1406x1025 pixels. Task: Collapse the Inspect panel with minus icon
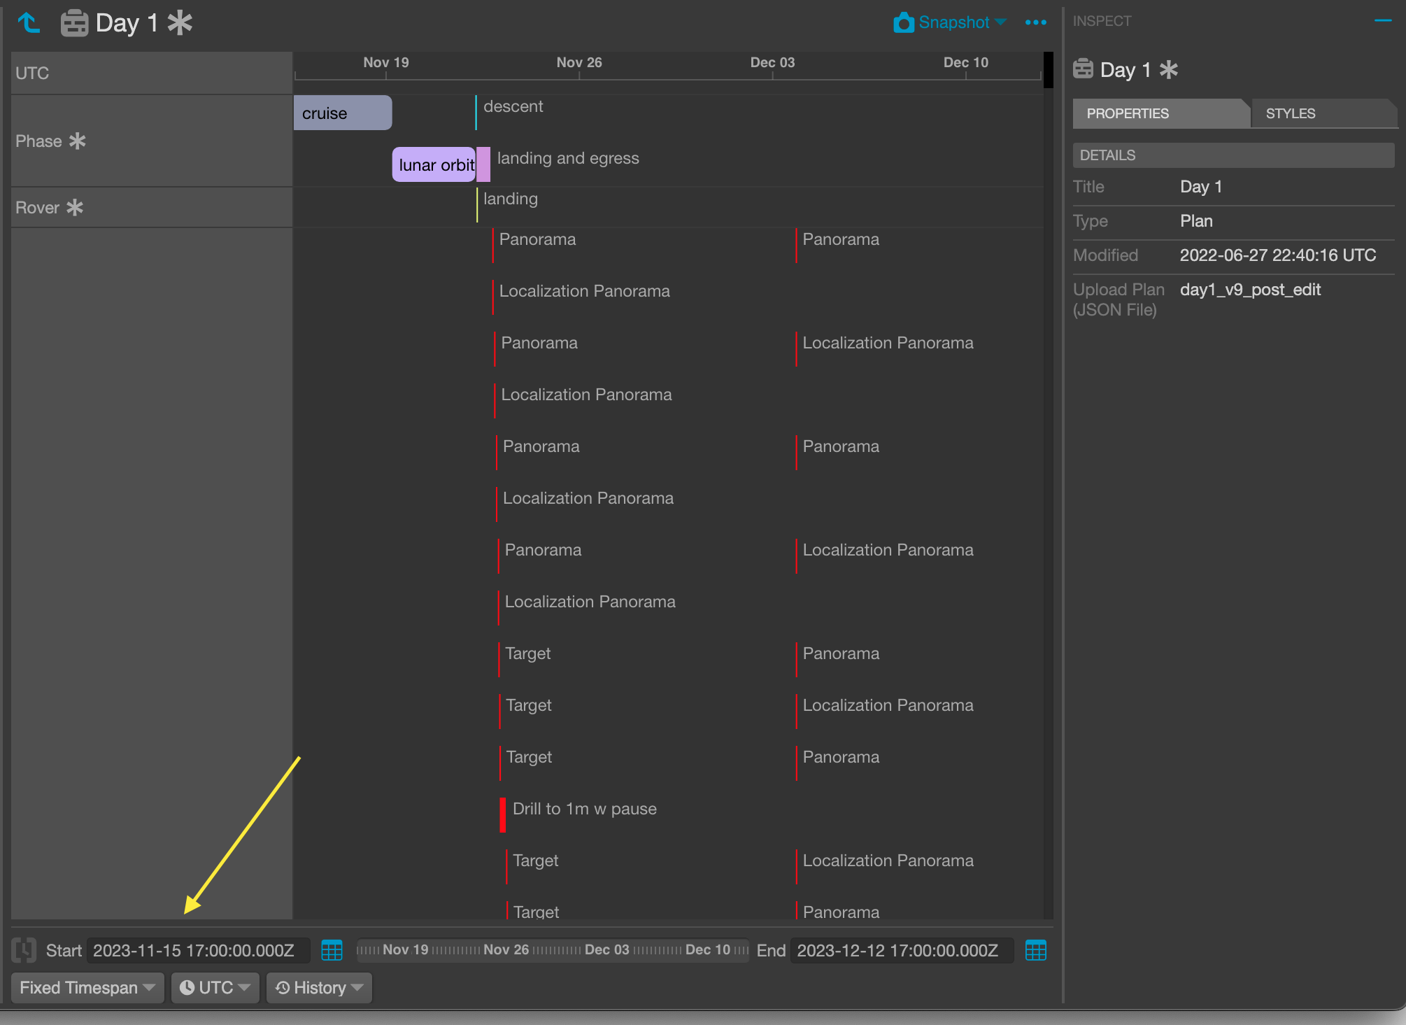coord(1383,21)
